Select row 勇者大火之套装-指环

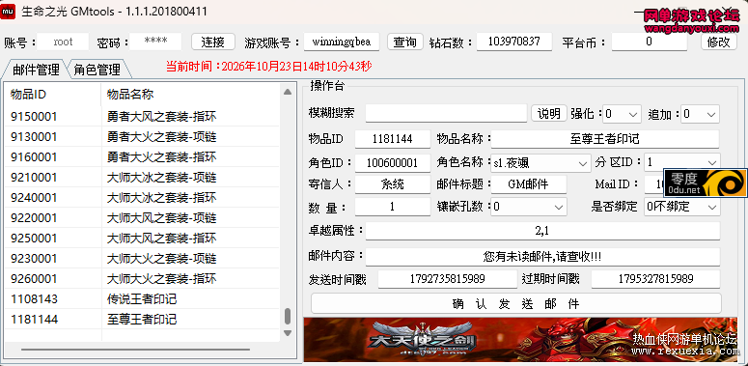coord(142,156)
